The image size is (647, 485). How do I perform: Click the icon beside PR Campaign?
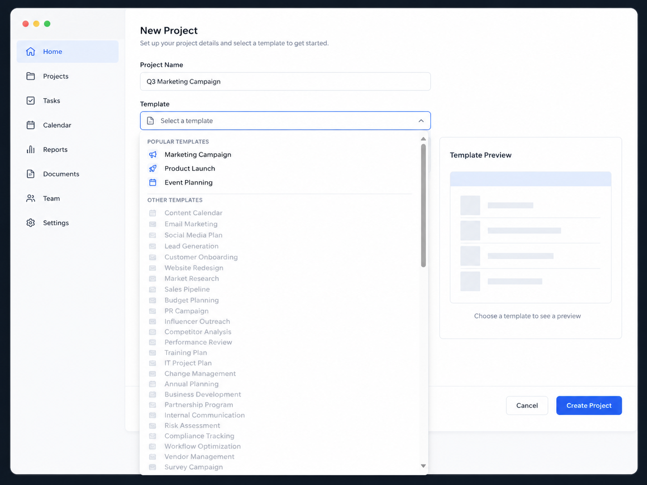point(153,311)
